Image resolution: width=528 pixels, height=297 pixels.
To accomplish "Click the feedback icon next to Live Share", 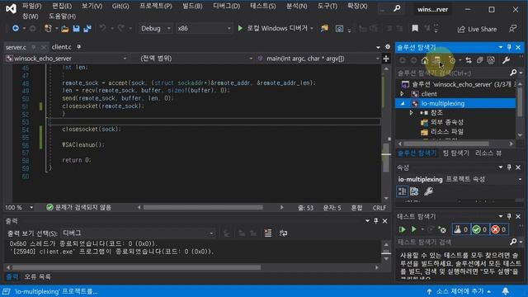I will [512, 29].
